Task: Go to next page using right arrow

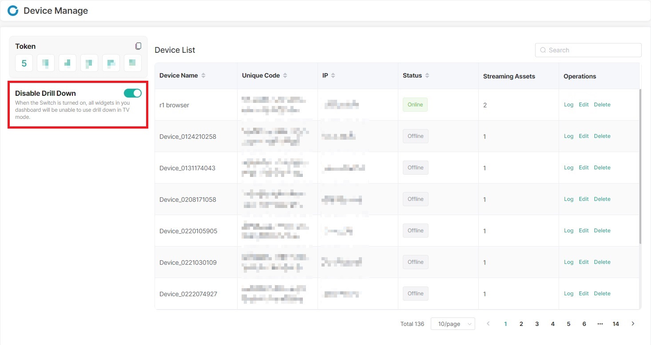Action: (633, 324)
